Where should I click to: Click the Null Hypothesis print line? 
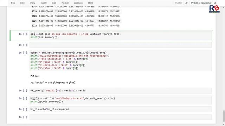coord(70,56)
